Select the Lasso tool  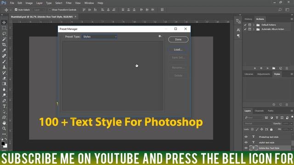coord(4,33)
